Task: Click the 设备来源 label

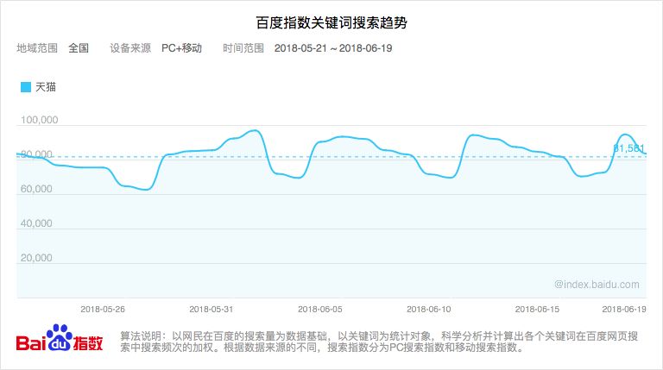Action: [130, 48]
